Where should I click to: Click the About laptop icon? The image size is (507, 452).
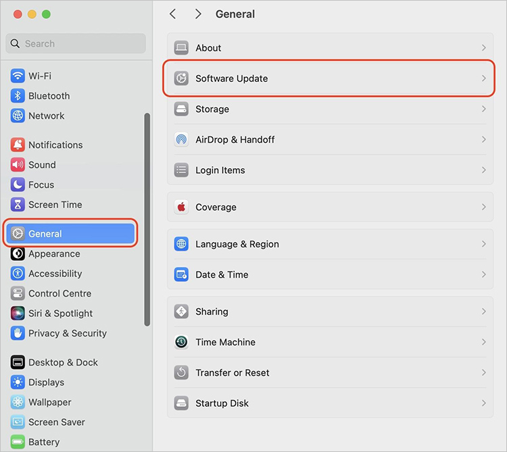click(181, 48)
